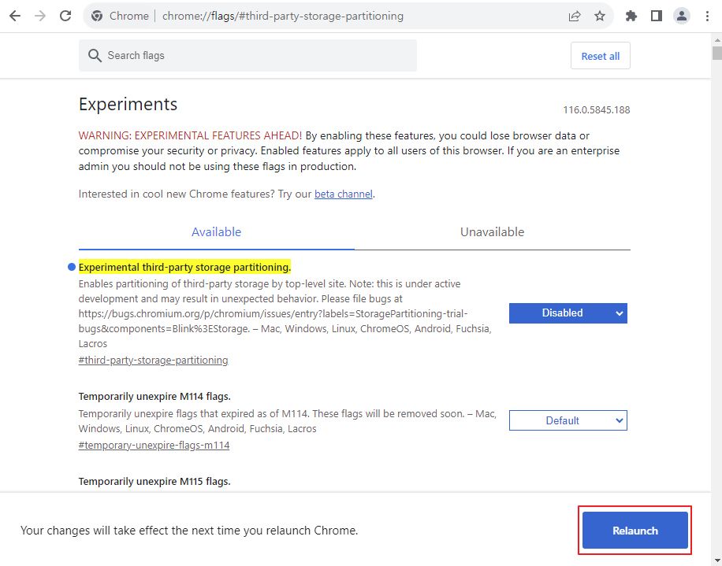Image resolution: width=722 pixels, height=566 pixels.
Task: Reload the flags page
Action: (65, 16)
